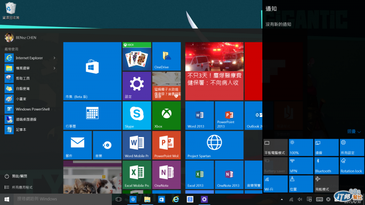Toggle Battery saver quick action
The height and width of the screenshot is (205, 365).
276,166
